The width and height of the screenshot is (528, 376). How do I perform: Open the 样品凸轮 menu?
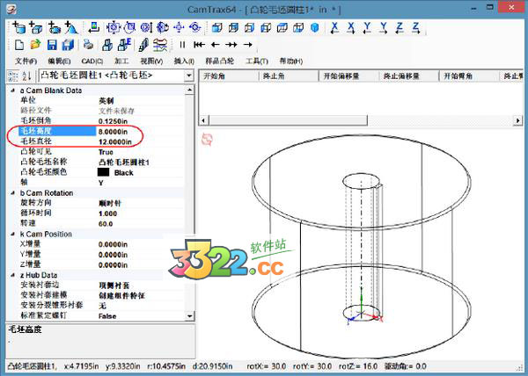[x=219, y=61]
